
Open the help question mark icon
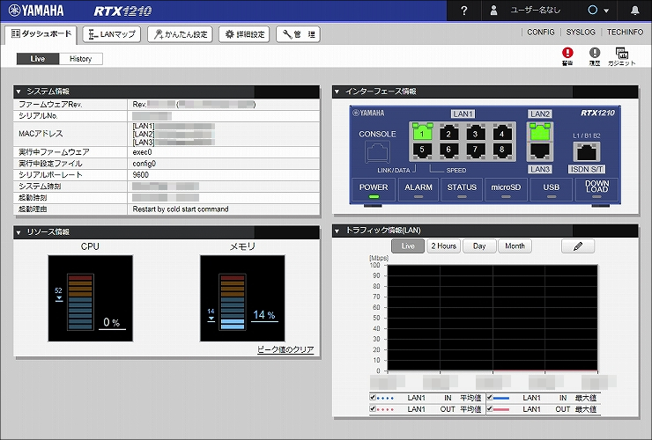(464, 11)
